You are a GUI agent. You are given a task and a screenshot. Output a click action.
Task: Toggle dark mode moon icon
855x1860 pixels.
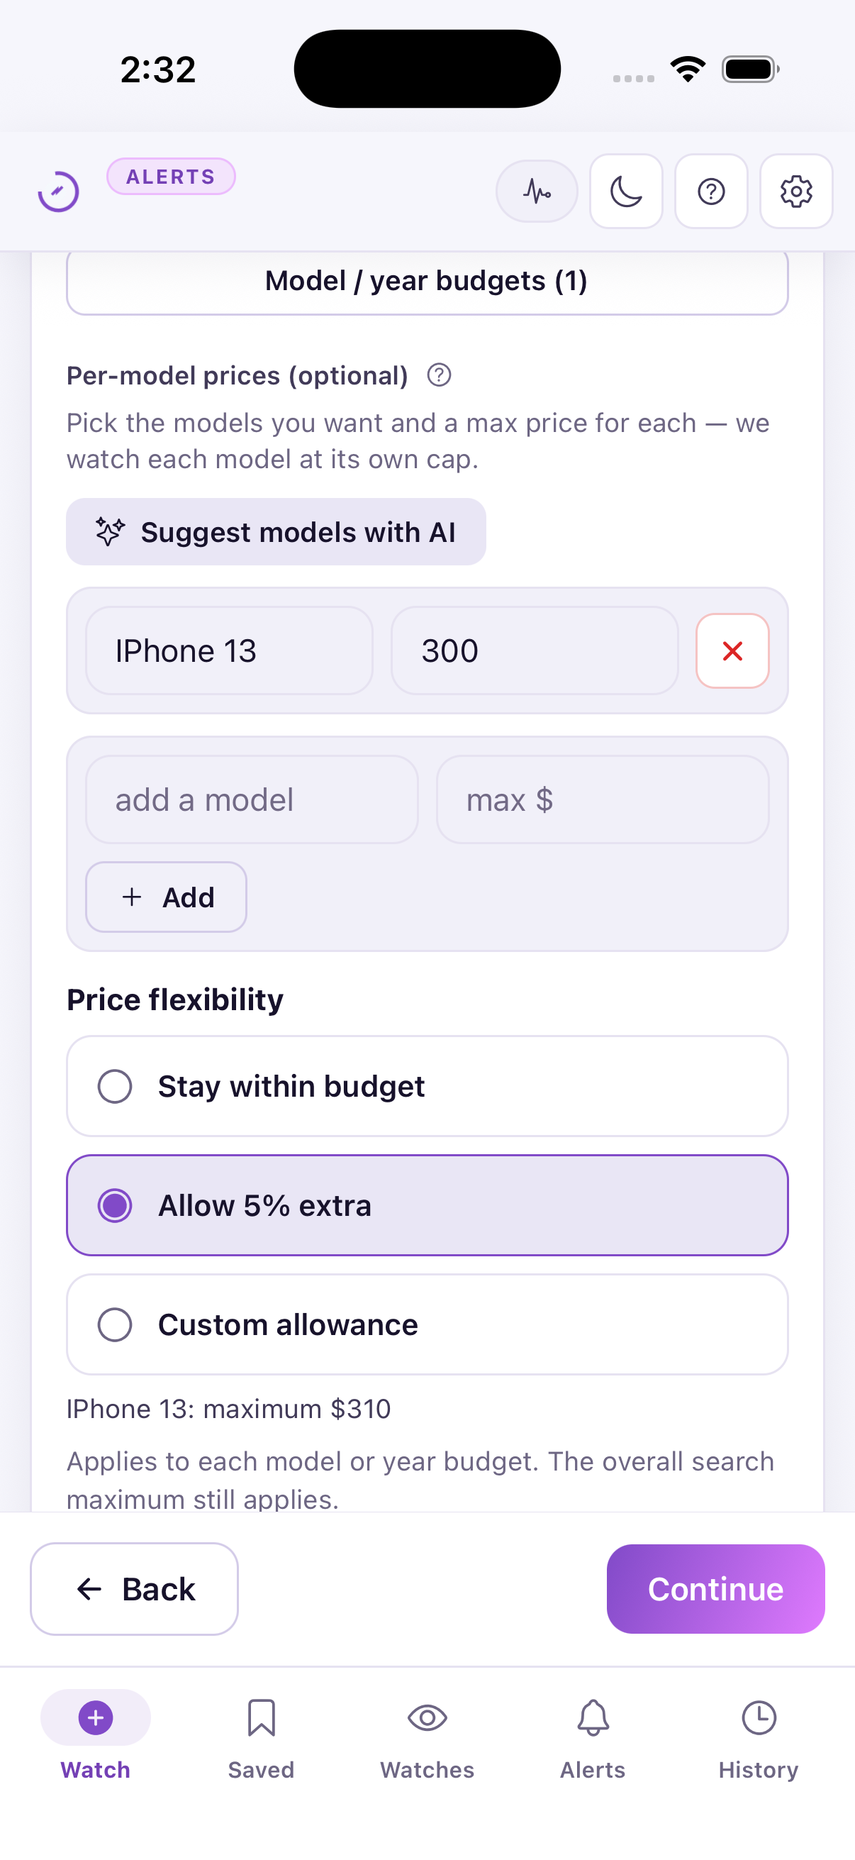click(x=625, y=192)
